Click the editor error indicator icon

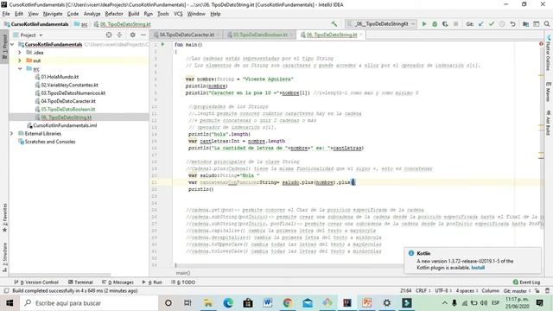[541, 44]
